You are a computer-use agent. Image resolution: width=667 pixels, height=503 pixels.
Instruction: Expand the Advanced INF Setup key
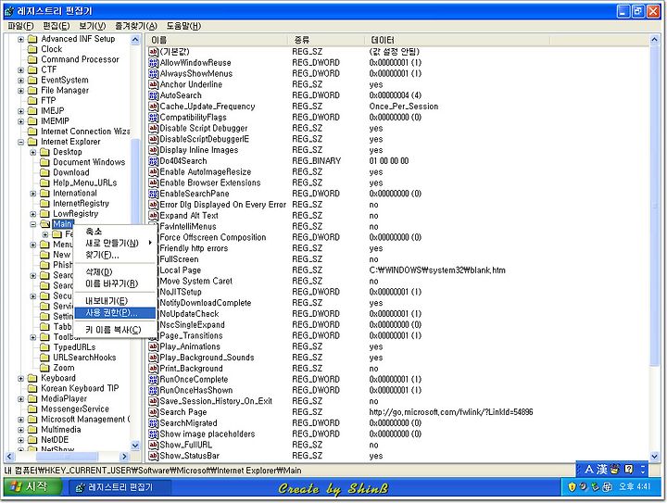point(20,39)
